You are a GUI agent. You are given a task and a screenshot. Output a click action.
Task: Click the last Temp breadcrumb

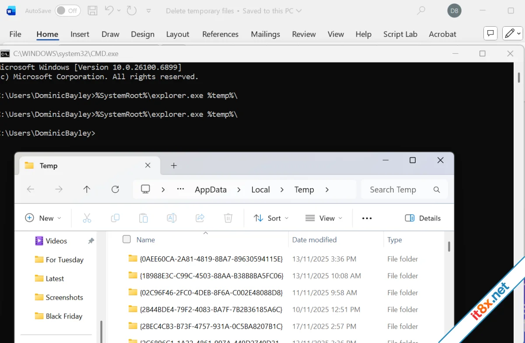pos(304,189)
